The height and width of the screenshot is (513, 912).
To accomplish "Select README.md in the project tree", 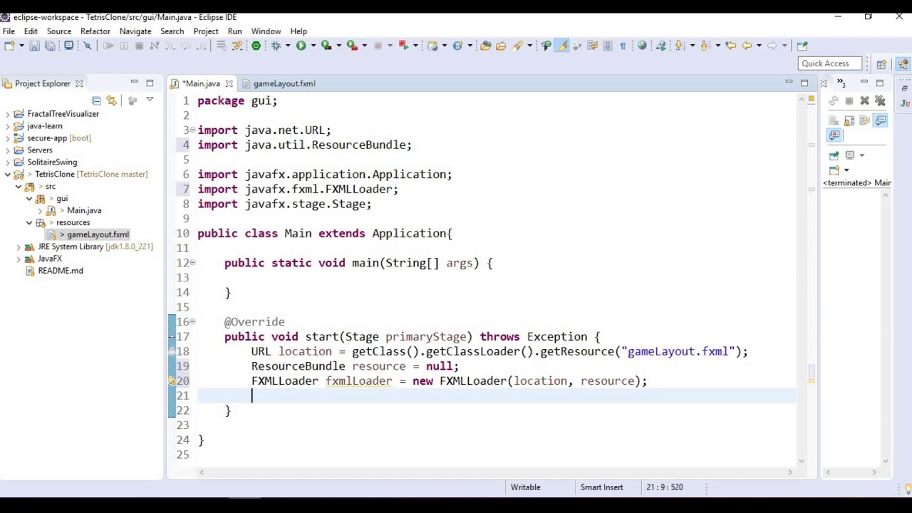I will pos(61,271).
